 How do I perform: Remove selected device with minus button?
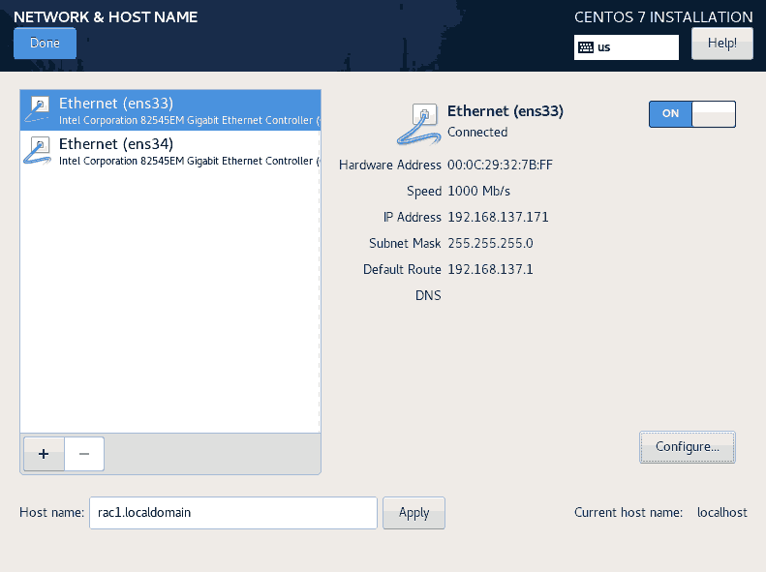pos(84,454)
